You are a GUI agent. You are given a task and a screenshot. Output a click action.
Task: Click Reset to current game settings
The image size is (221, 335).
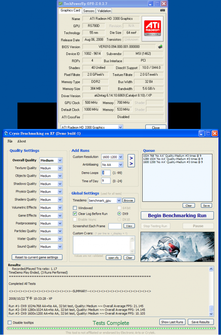coord(37,257)
